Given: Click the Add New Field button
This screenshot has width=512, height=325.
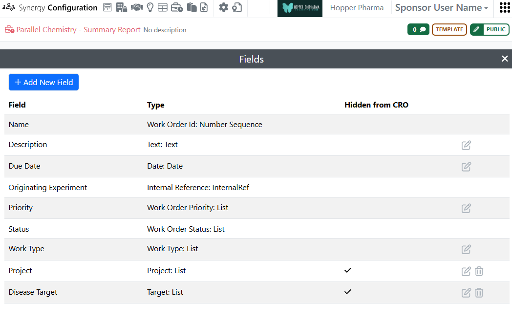Looking at the screenshot, I should click(43, 82).
